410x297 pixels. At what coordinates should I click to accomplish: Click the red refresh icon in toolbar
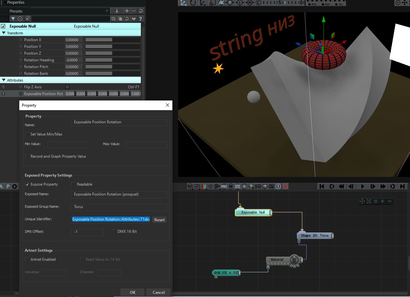click(285, 187)
